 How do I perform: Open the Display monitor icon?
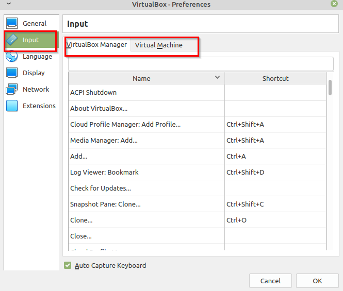12,73
